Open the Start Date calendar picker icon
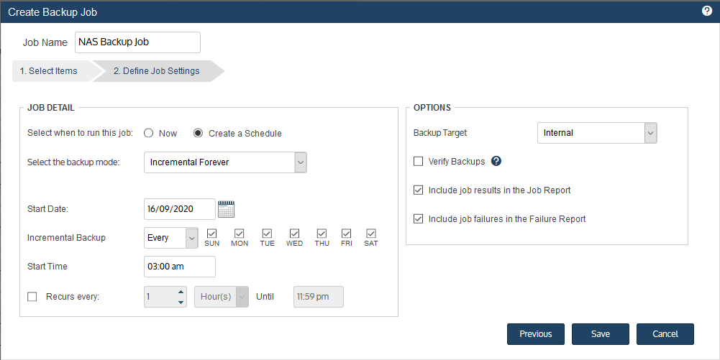 226,209
